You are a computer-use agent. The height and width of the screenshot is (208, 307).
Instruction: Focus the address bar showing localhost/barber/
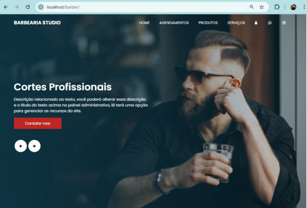tap(145, 7)
